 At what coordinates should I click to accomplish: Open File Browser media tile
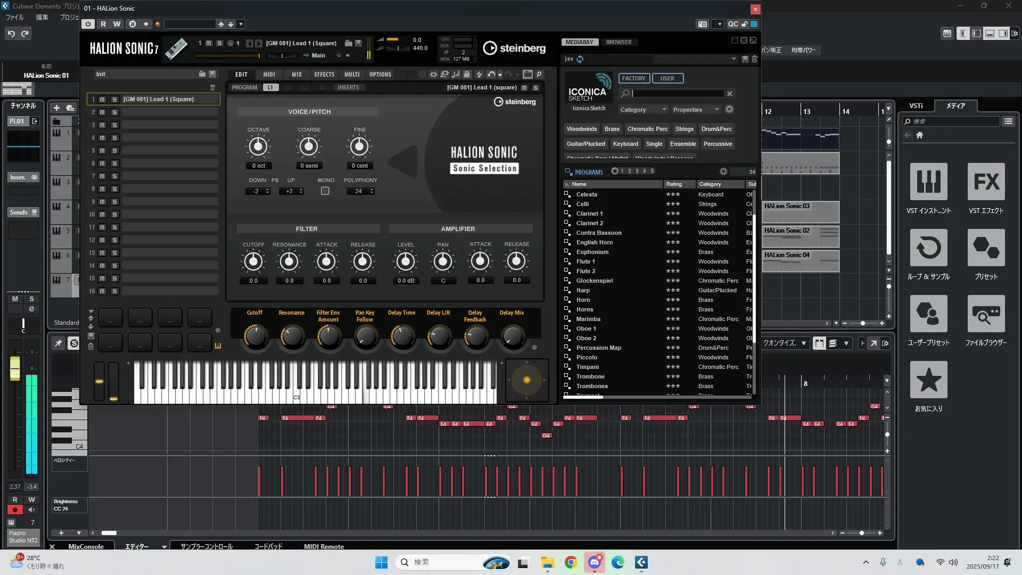pyautogui.click(x=986, y=314)
